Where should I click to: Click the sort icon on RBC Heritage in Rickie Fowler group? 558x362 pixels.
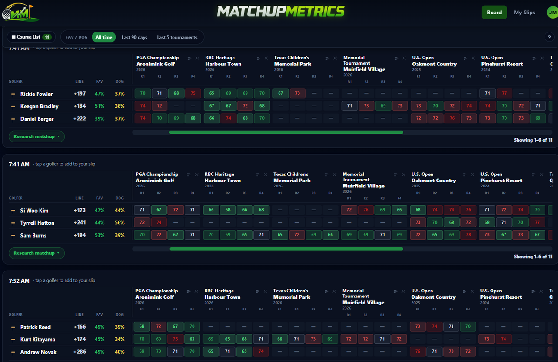pyautogui.click(x=259, y=58)
